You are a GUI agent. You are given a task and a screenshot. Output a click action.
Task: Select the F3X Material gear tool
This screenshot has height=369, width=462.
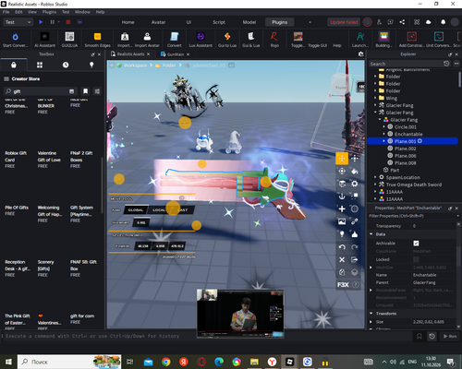coord(355,184)
